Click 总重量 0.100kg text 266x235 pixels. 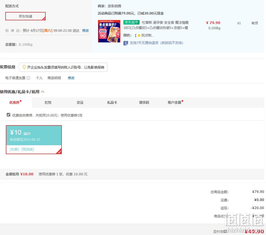tap(19, 45)
